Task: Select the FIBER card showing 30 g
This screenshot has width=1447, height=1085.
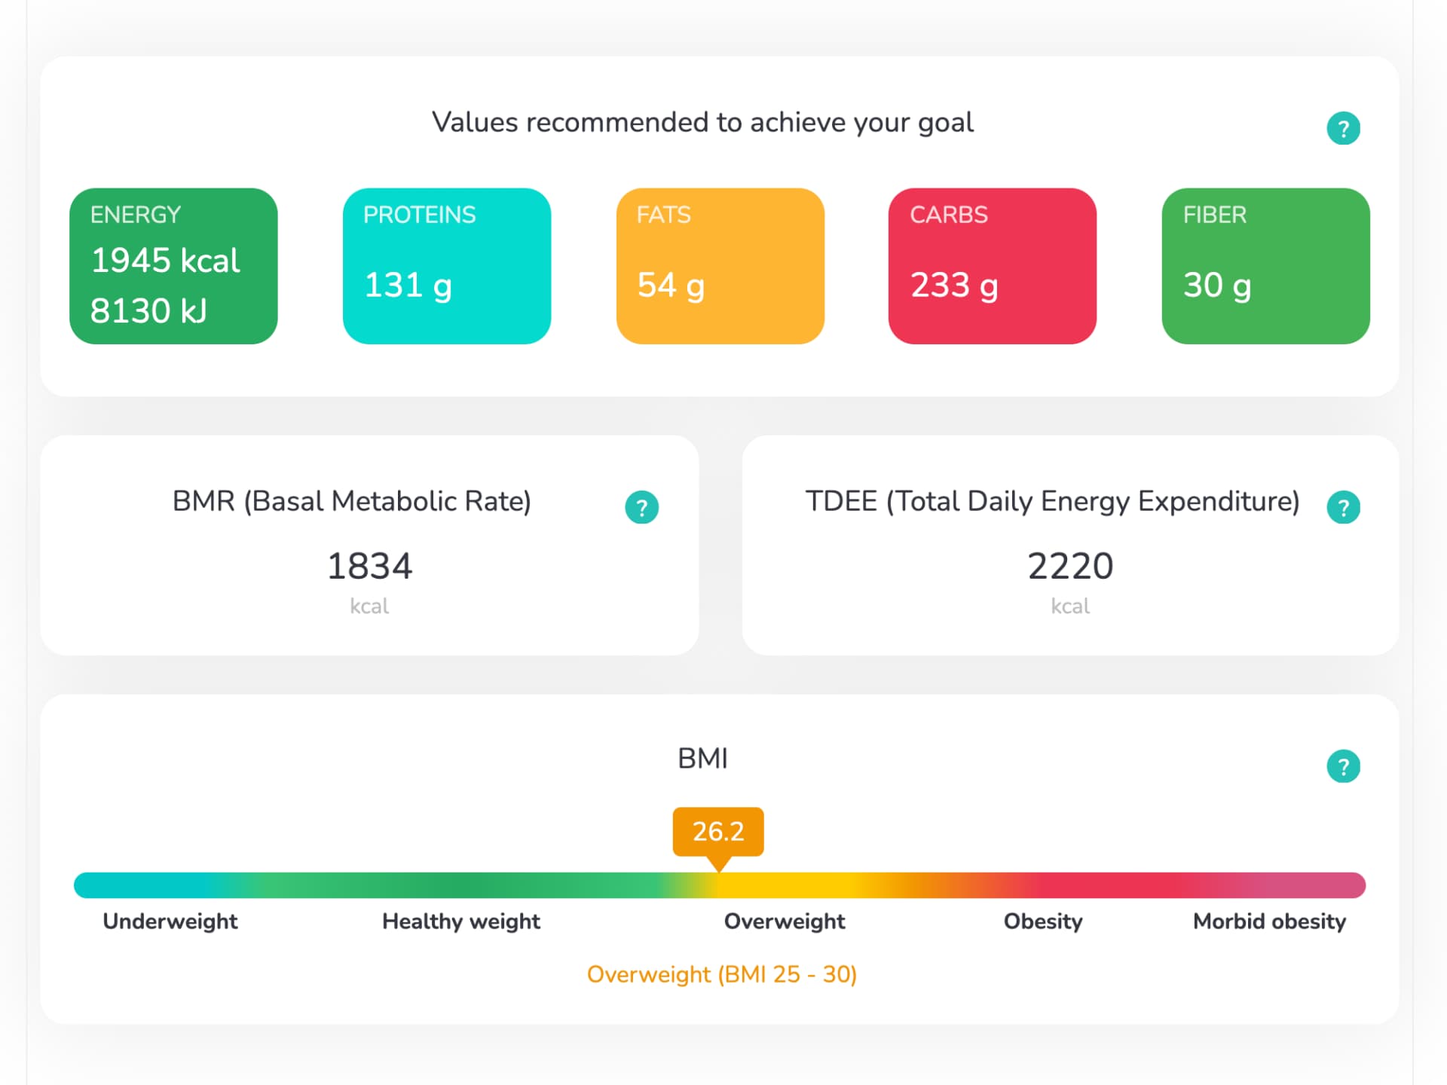Action: click(x=1265, y=265)
